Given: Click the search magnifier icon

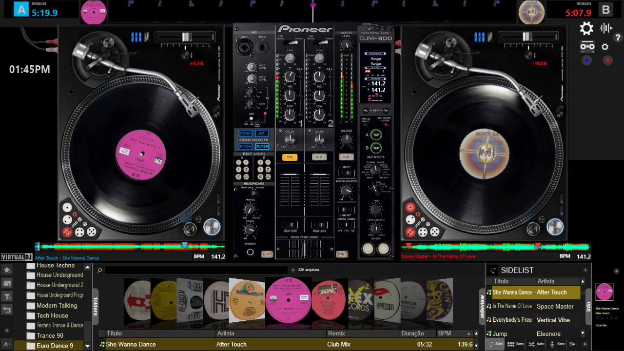Looking at the screenshot, I should (99, 270).
